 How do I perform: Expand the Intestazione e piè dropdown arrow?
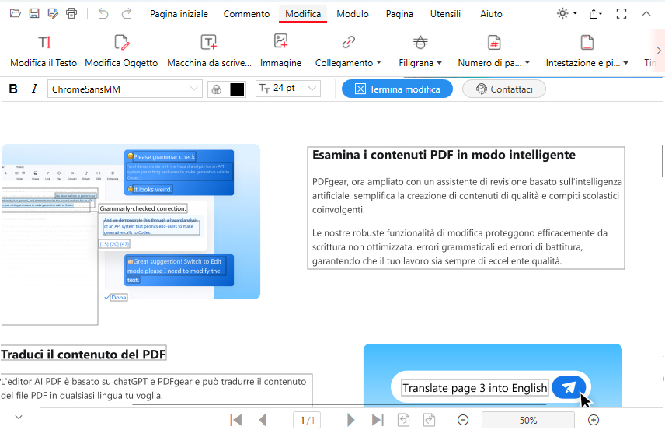coord(625,63)
